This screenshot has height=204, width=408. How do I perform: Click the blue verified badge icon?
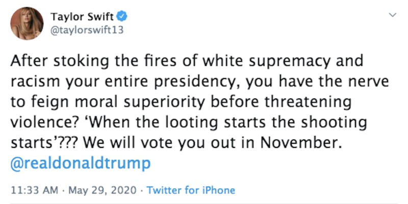click(x=122, y=16)
